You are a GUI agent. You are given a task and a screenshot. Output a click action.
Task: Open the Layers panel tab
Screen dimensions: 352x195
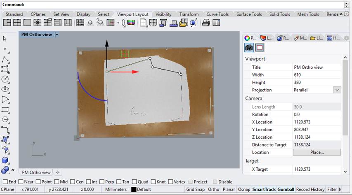point(267,38)
